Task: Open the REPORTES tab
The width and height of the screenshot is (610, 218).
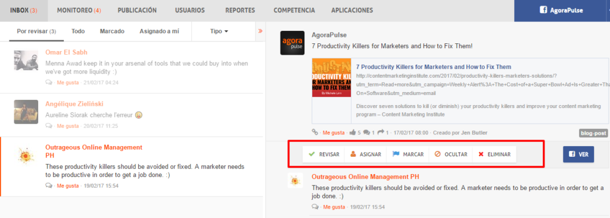Action: coord(240,11)
